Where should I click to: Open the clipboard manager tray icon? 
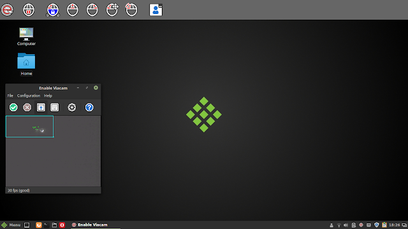point(384,225)
